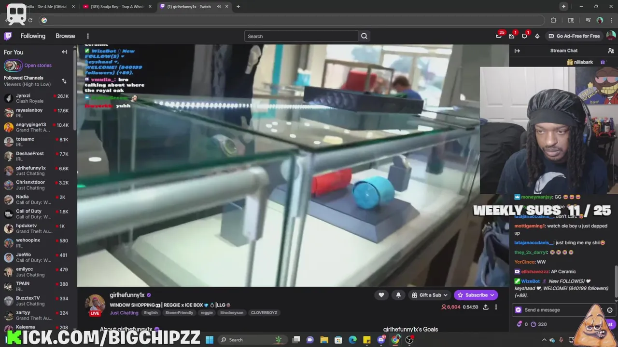Viewport: 618px width, 347px height.
Task: Click the Twitch search field
Action: tap(301, 36)
